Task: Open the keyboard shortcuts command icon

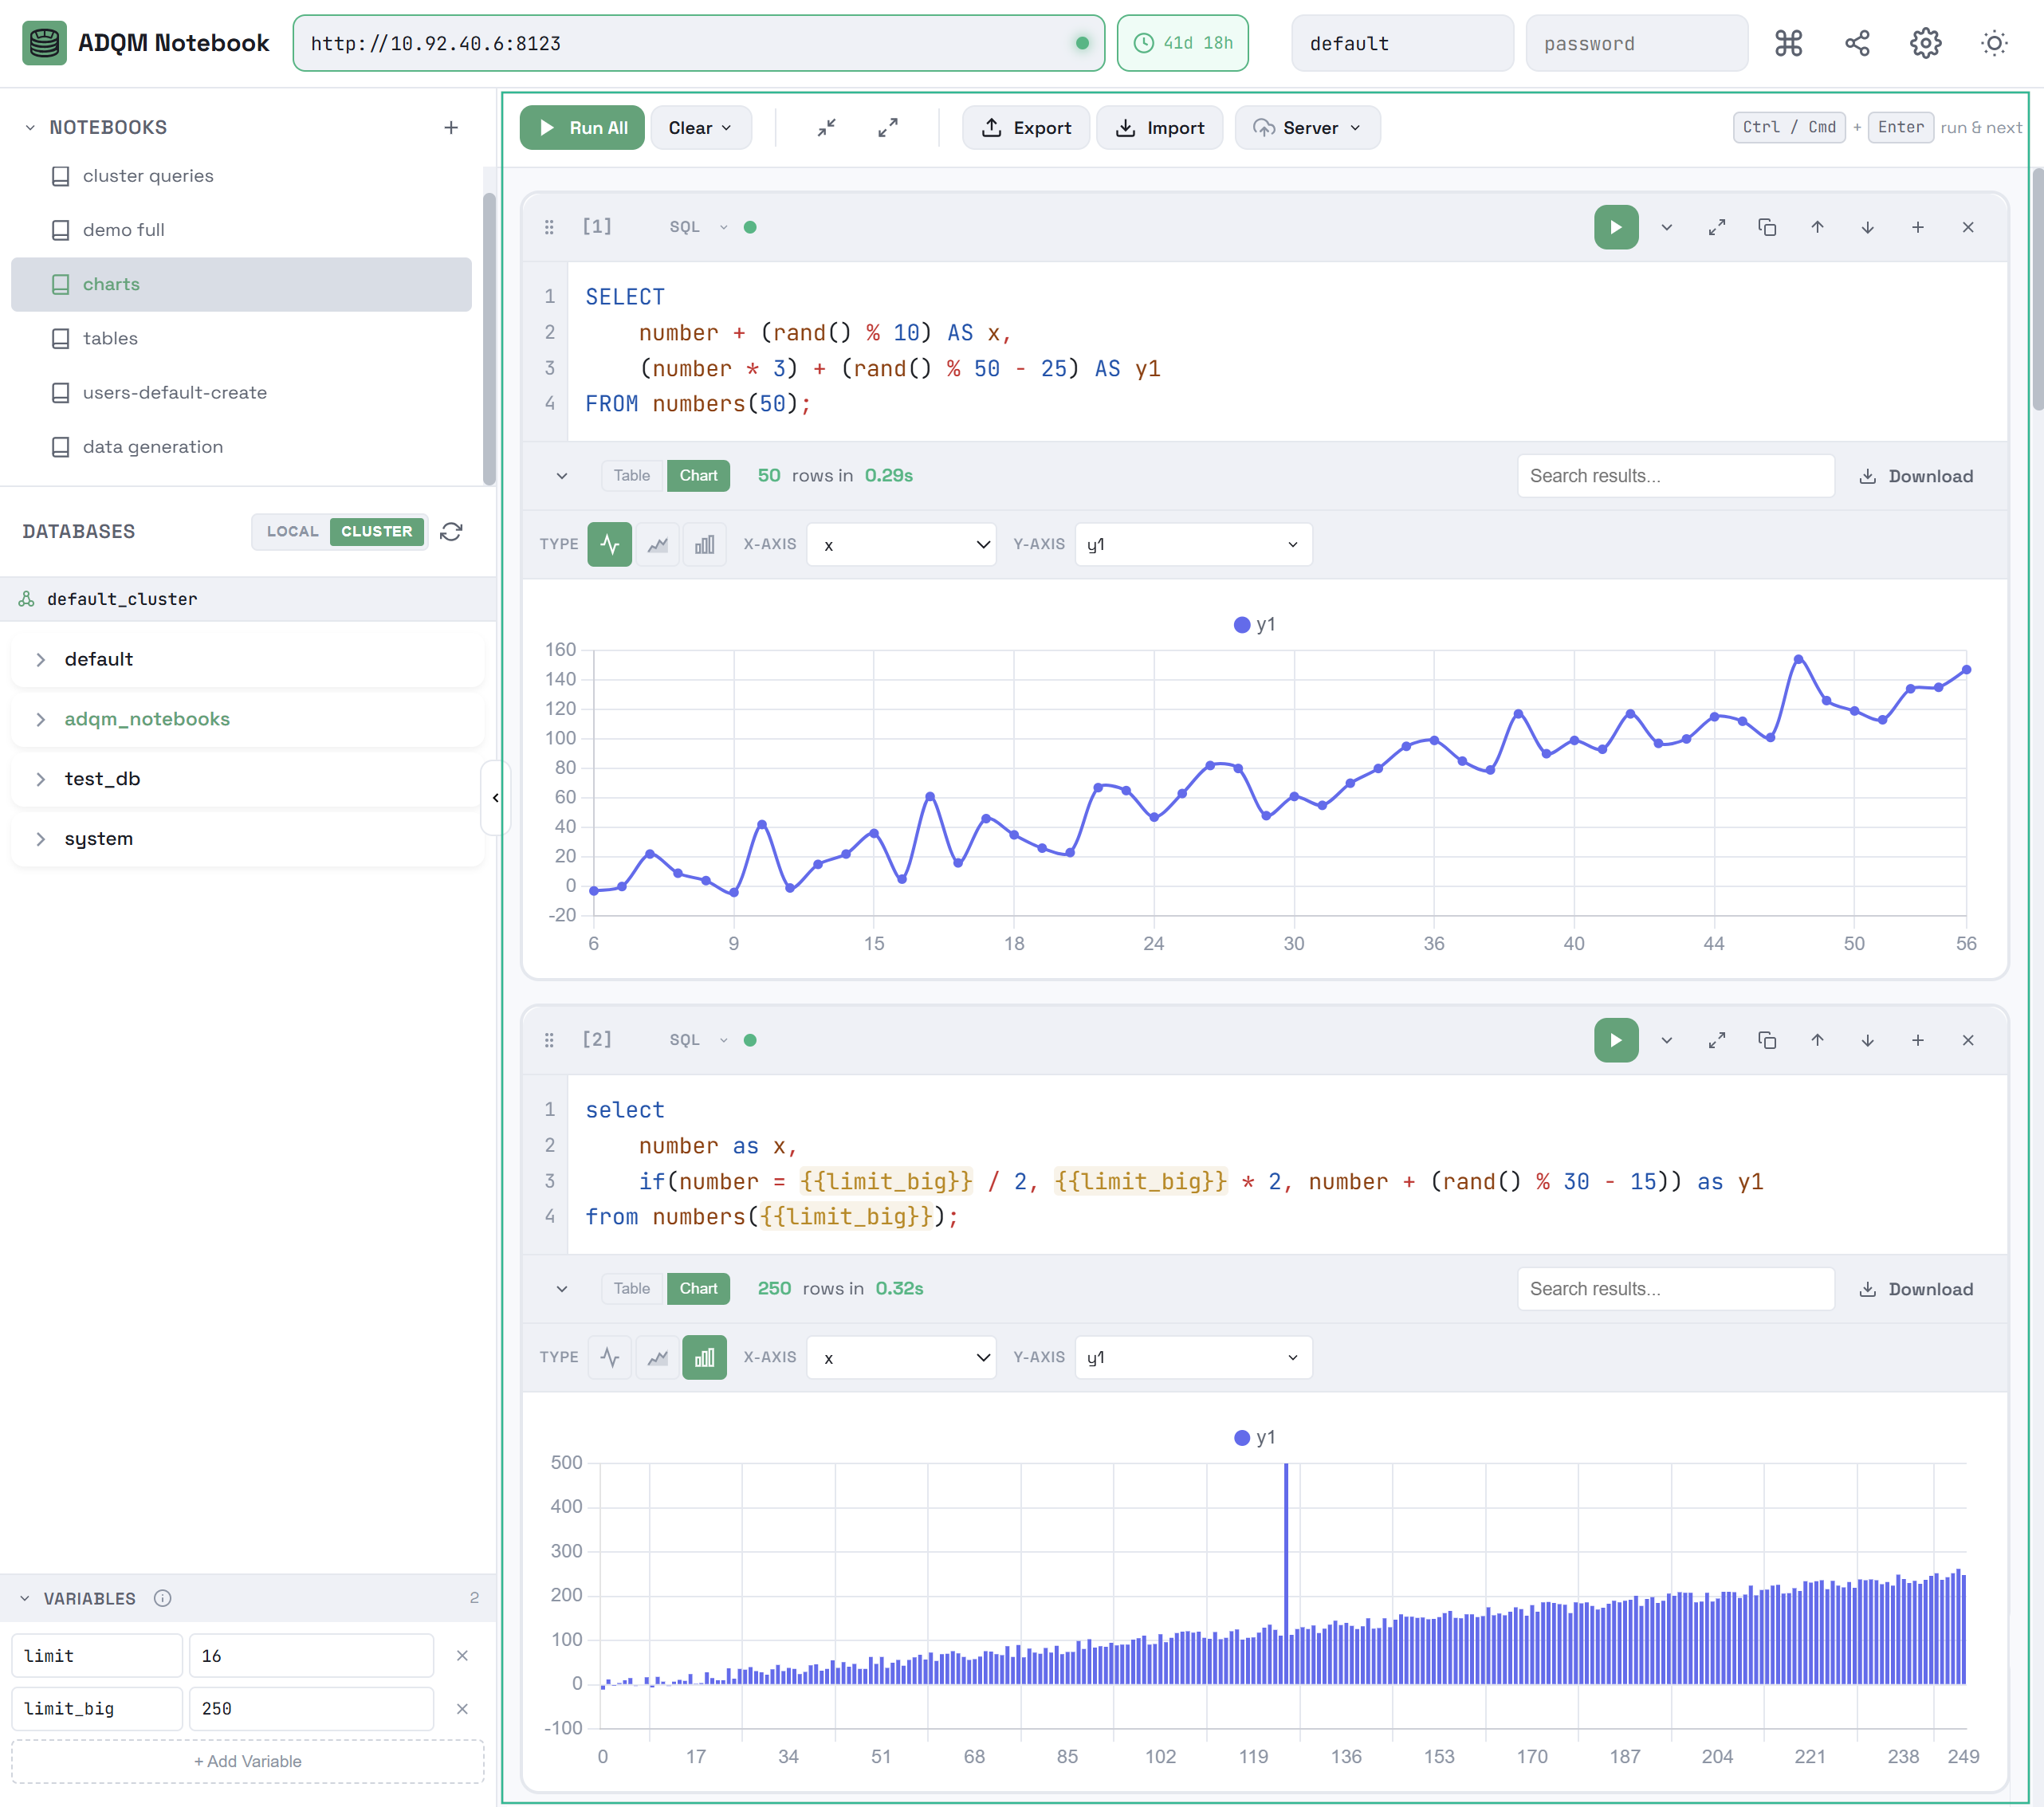Action: (x=1788, y=43)
